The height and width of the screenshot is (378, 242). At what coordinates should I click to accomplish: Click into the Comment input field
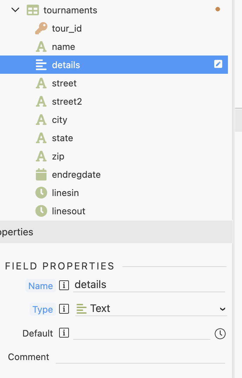[x=140, y=357]
